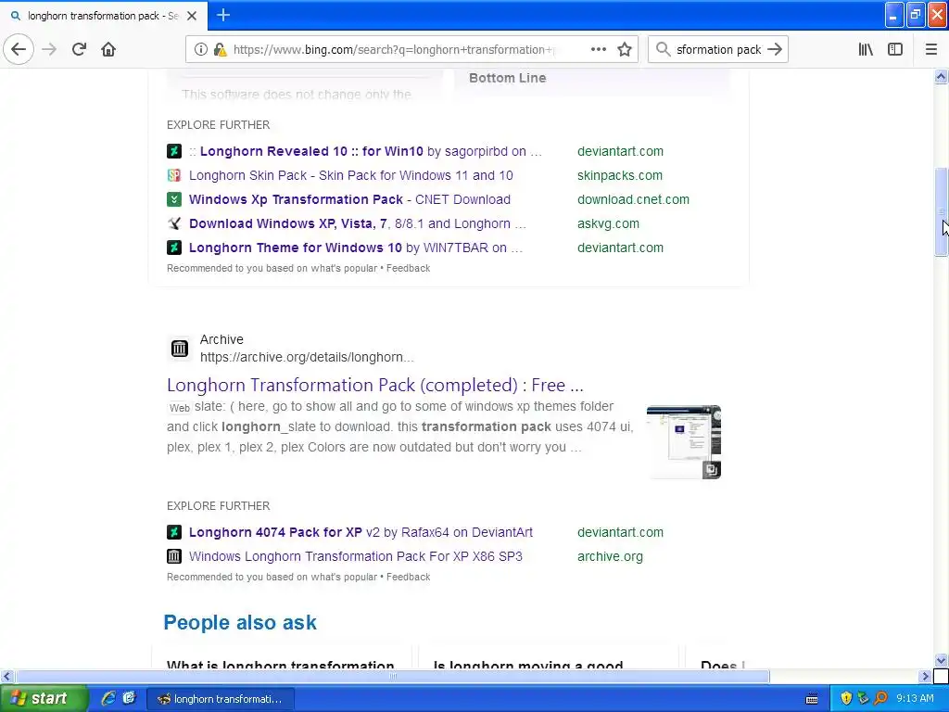Image resolution: width=949 pixels, height=712 pixels.
Task: Click Feedback under the second Explore Further list
Action: (409, 577)
